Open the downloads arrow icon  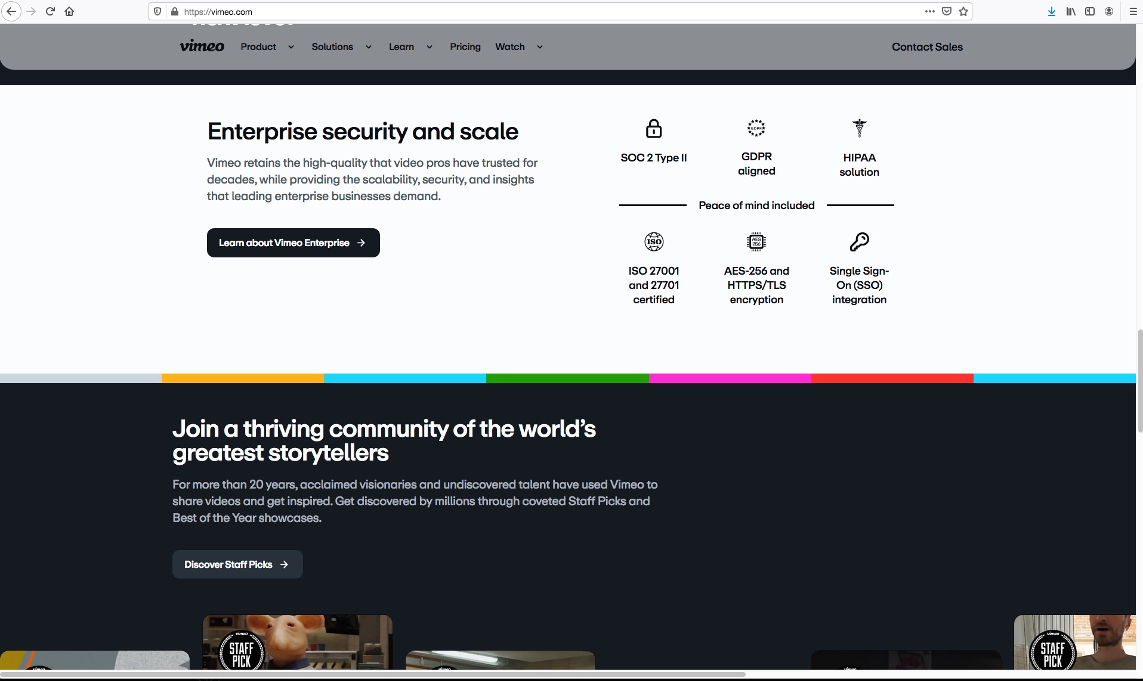[x=1052, y=11]
